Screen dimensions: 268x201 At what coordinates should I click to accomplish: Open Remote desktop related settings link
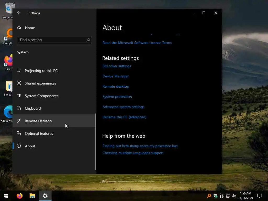point(116,86)
